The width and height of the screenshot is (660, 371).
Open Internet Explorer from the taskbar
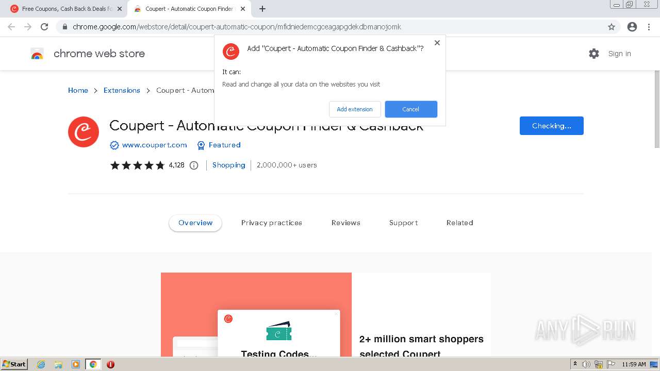tap(41, 364)
